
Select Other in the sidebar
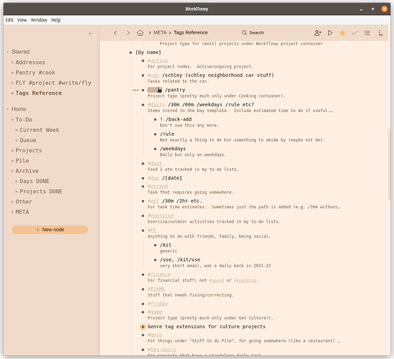[24, 202]
